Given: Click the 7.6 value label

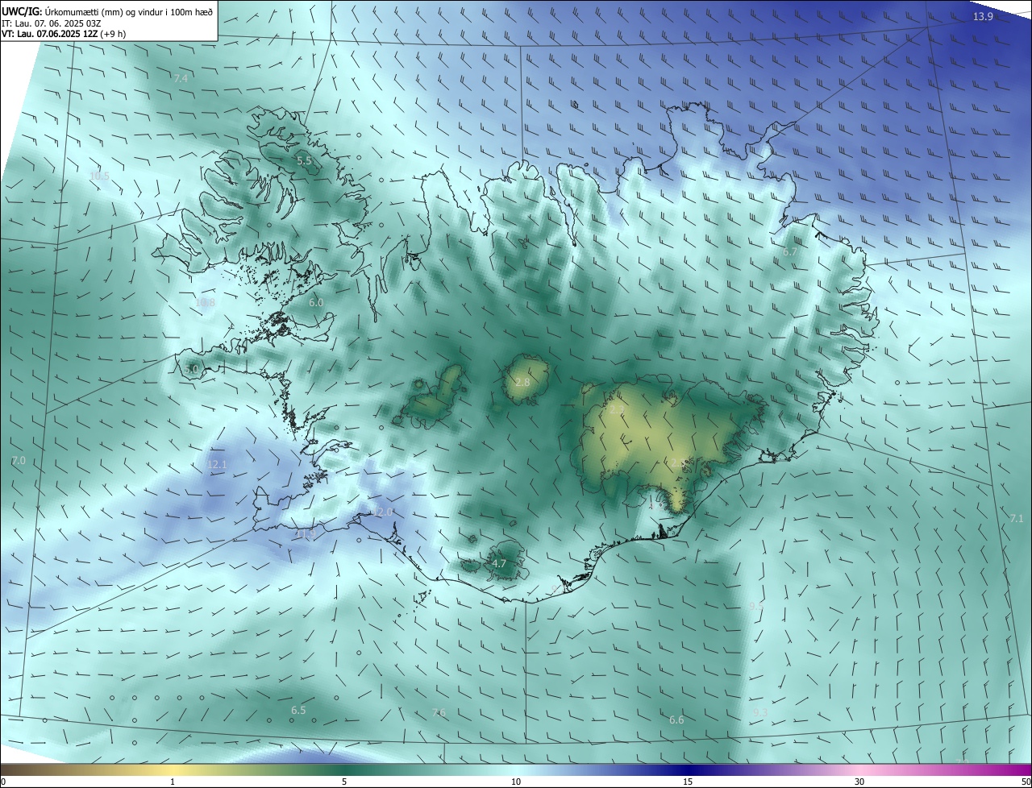Looking at the screenshot, I should (439, 712).
